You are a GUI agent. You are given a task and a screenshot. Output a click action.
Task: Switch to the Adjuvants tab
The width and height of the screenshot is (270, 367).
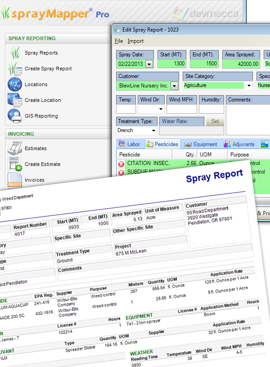pyautogui.click(x=239, y=144)
